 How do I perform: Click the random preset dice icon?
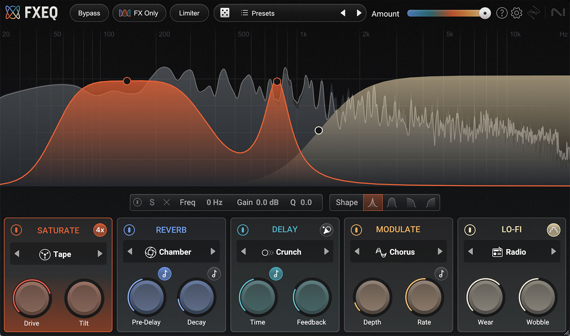point(225,13)
